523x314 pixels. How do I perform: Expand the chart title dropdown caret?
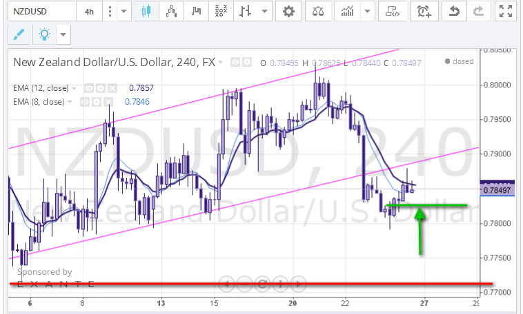[220, 62]
